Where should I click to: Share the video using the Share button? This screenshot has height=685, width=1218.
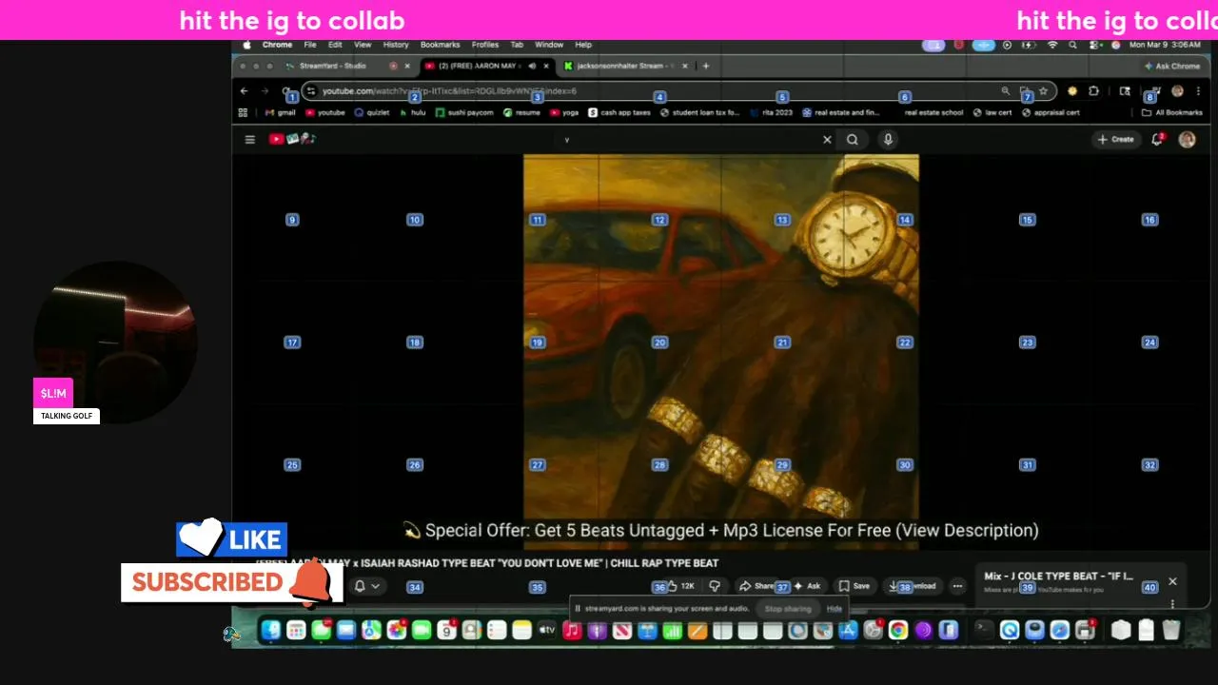757,586
